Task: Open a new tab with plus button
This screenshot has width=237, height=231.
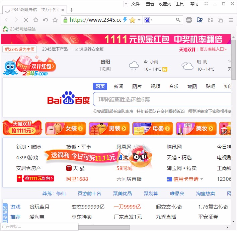Action: (x=71, y=10)
